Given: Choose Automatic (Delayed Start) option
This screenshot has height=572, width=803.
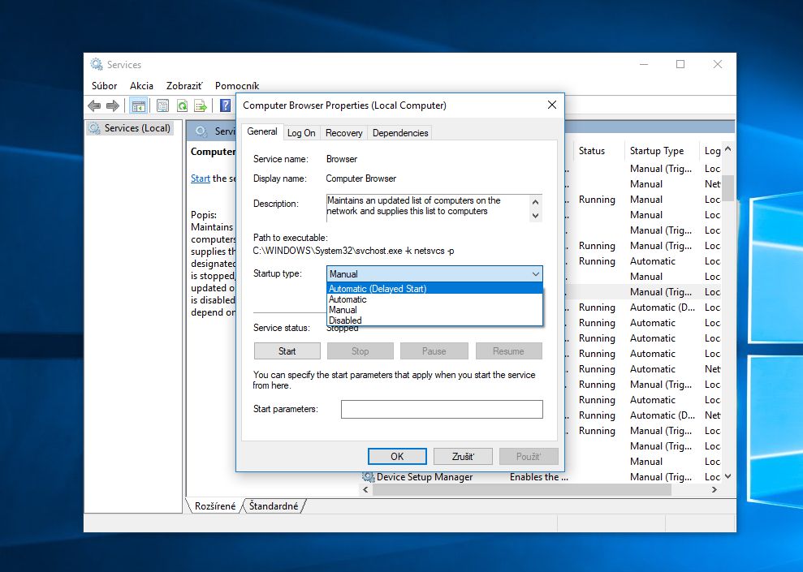Looking at the screenshot, I should pos(434,289).
